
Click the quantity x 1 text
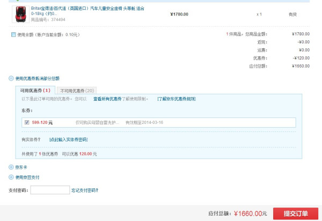pyautogui.click(x=259, y=14)
